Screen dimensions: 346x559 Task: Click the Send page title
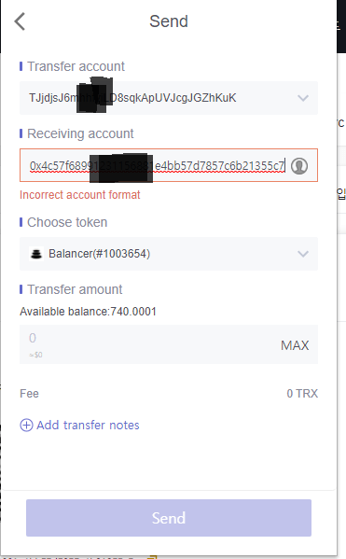(x=169, y=21)
